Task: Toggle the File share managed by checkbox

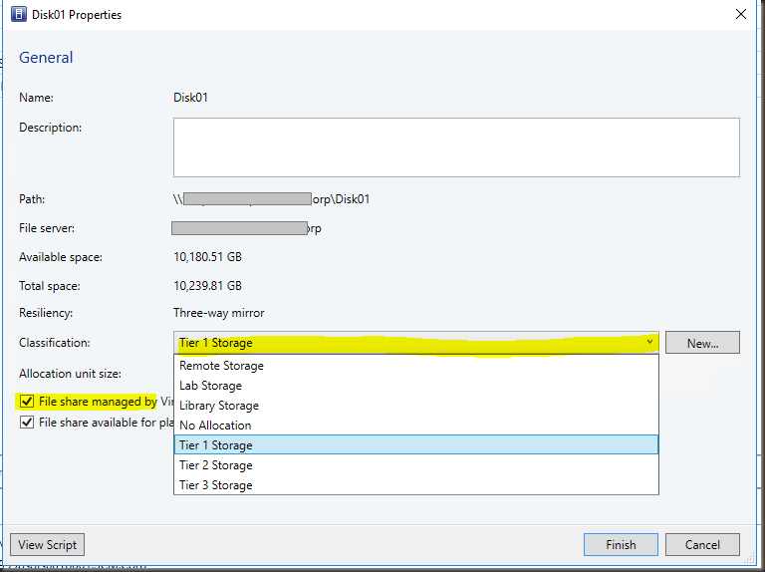Action: coord(27,403)
